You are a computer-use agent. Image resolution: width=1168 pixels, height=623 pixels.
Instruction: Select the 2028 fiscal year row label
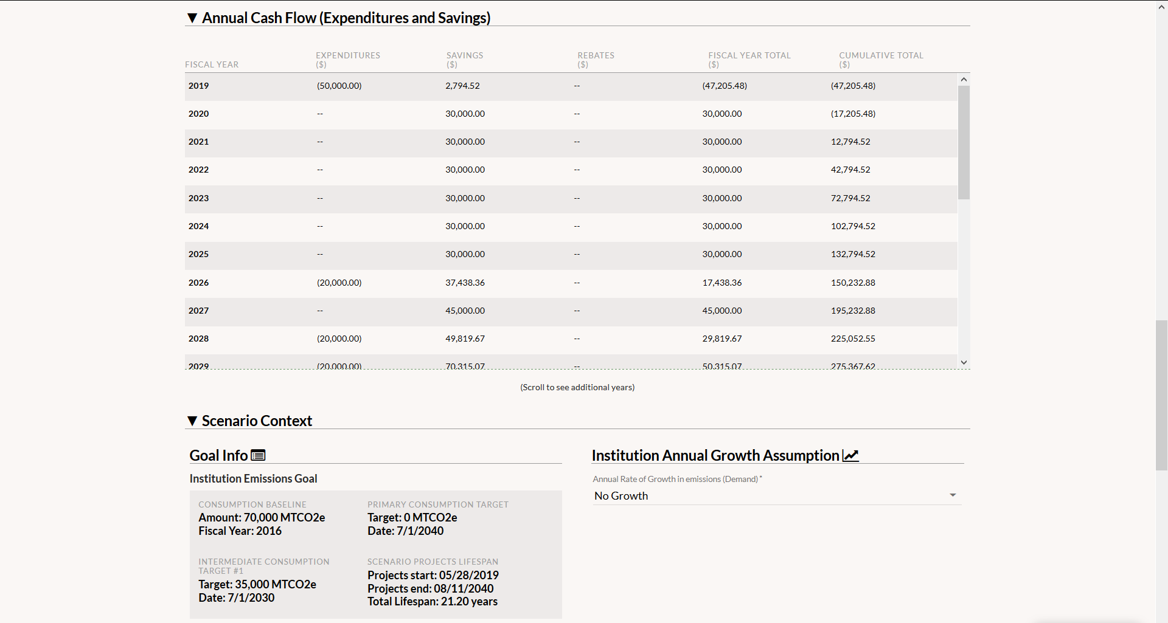(198, 339)
